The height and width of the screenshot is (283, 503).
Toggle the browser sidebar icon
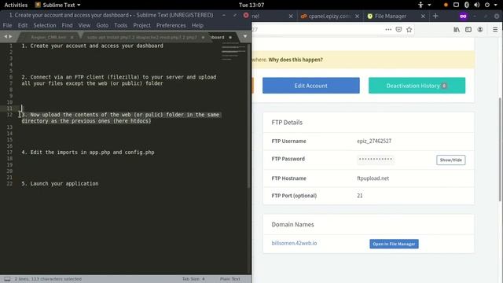click(x=468, y=30)
